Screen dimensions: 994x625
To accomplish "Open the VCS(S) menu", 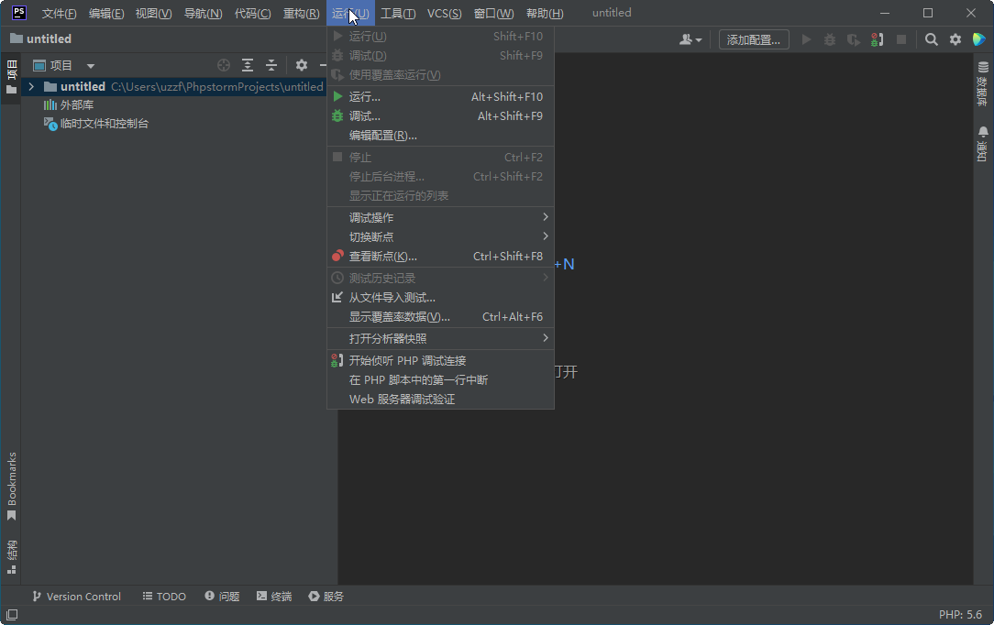I will click(445, 14).
